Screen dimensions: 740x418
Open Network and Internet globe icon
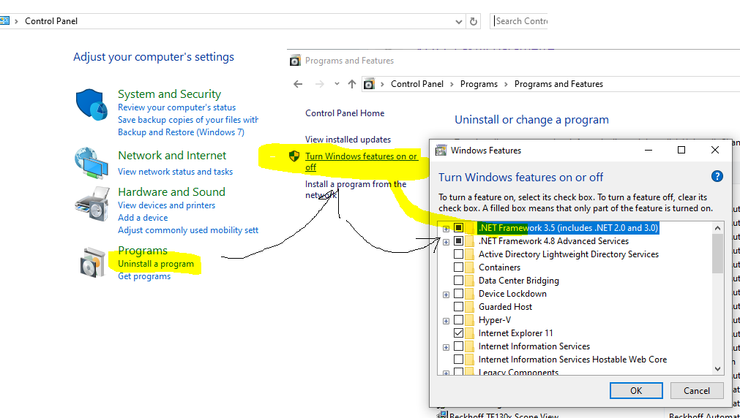(91, 164)
